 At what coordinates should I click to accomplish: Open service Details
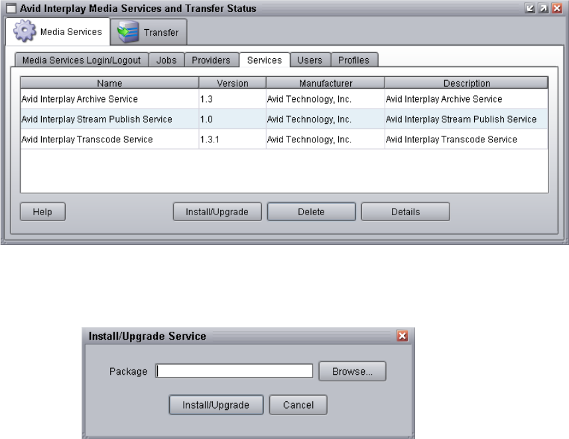point(406,212)
